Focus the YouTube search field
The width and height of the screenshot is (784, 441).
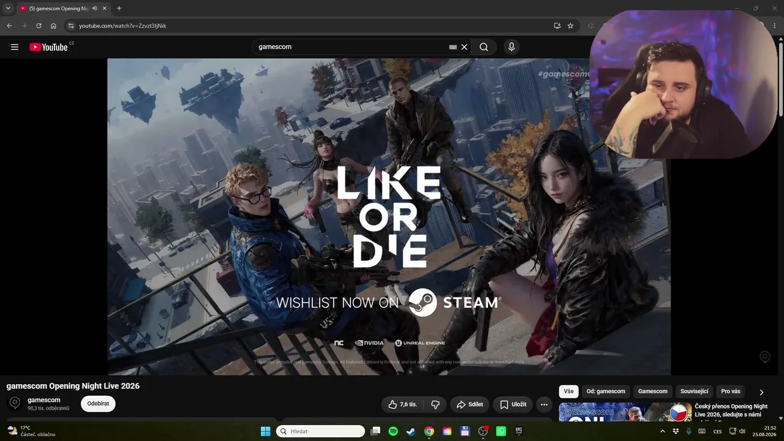click(352, 47)
